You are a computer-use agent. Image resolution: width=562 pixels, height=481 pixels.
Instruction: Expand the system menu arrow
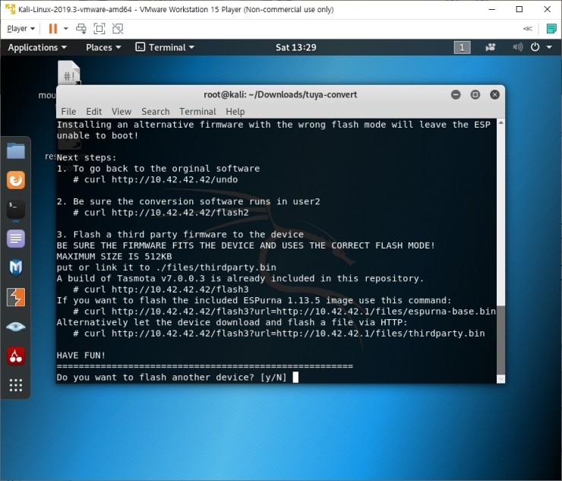549,47
